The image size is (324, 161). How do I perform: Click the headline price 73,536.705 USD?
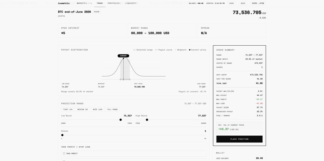coord(249,12)
